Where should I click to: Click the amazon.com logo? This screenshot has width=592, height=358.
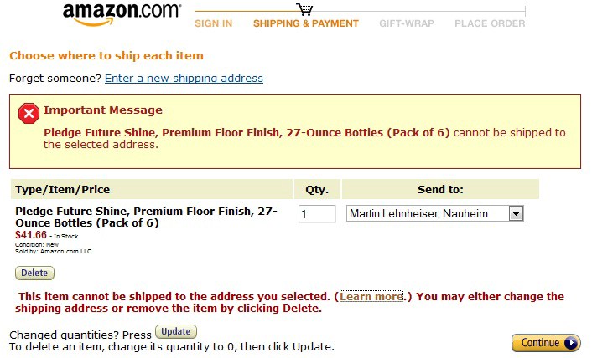click(x=122, y=14)
